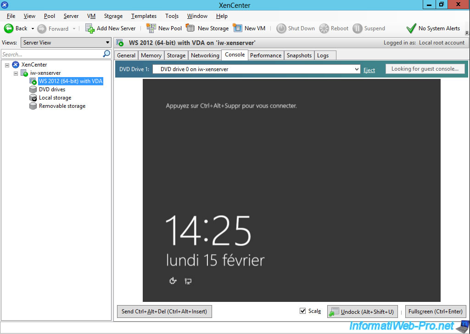
Task: Click inside the VM console screen
Action: (x=291, y=190)
